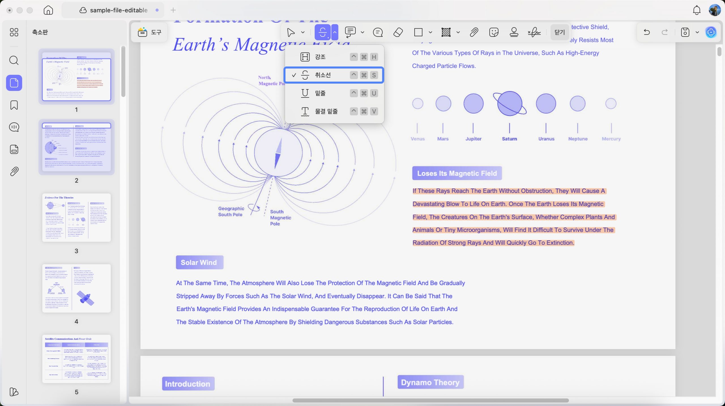Select the eraser tool

click(398, 32)
